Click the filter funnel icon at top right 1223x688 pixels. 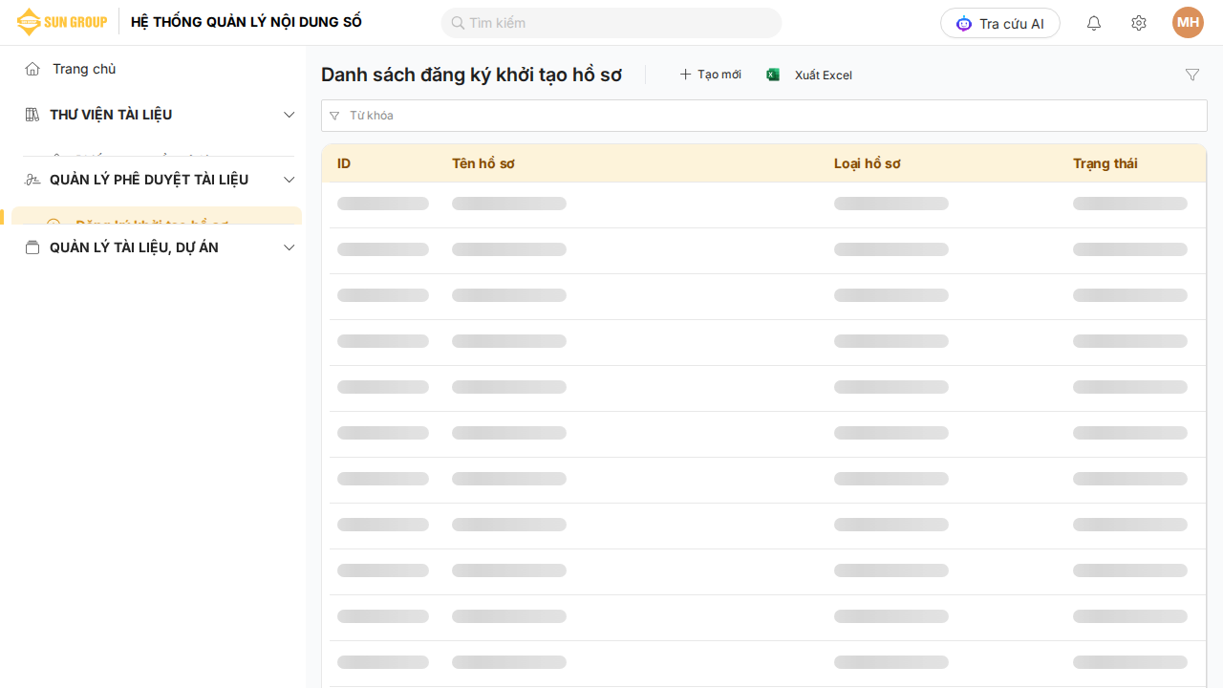(x=1191, y=75)
